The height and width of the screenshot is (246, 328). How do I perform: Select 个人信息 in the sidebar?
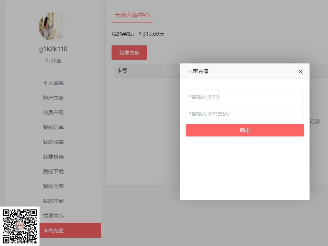52,83
